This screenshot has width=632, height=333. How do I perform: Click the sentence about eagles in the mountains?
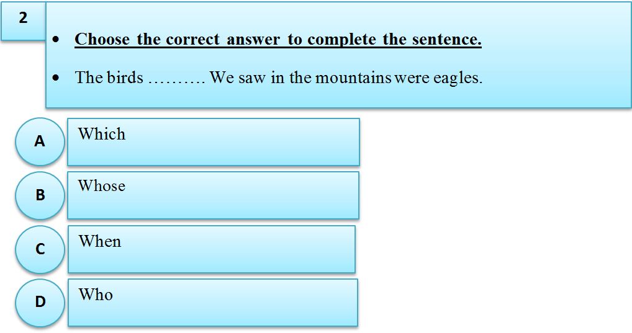[279, 78]
